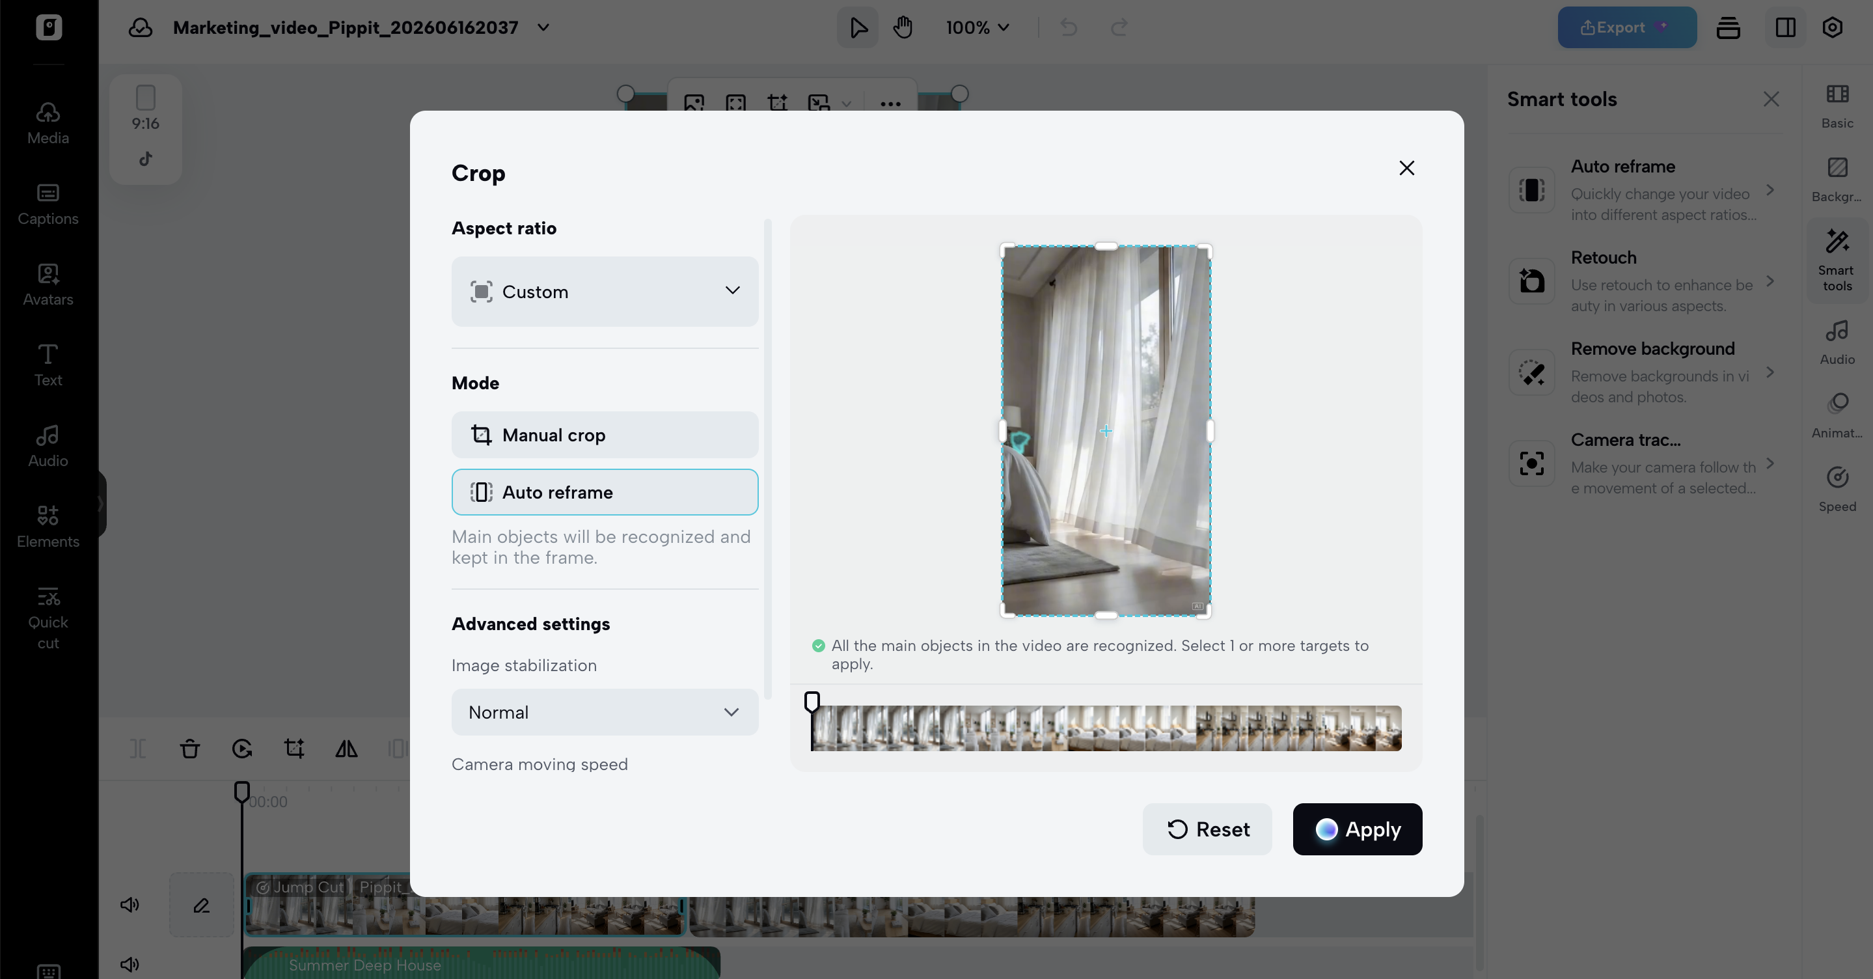Close the Crop dialog
Image resolution: width=1873 pixels, height=979 pixels.
coord(1407,168)
